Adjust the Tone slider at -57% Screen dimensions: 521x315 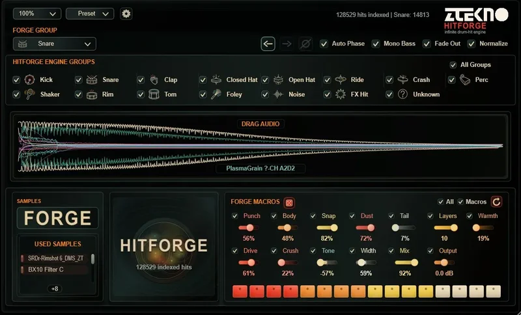click(327, 262)
